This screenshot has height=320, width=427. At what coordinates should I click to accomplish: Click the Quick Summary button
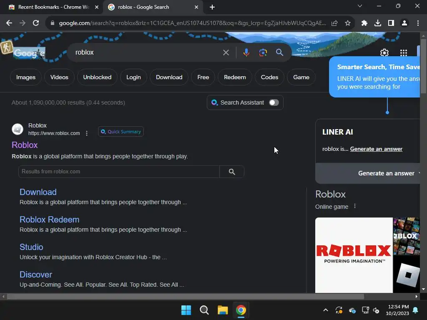(x=121, y=132)
